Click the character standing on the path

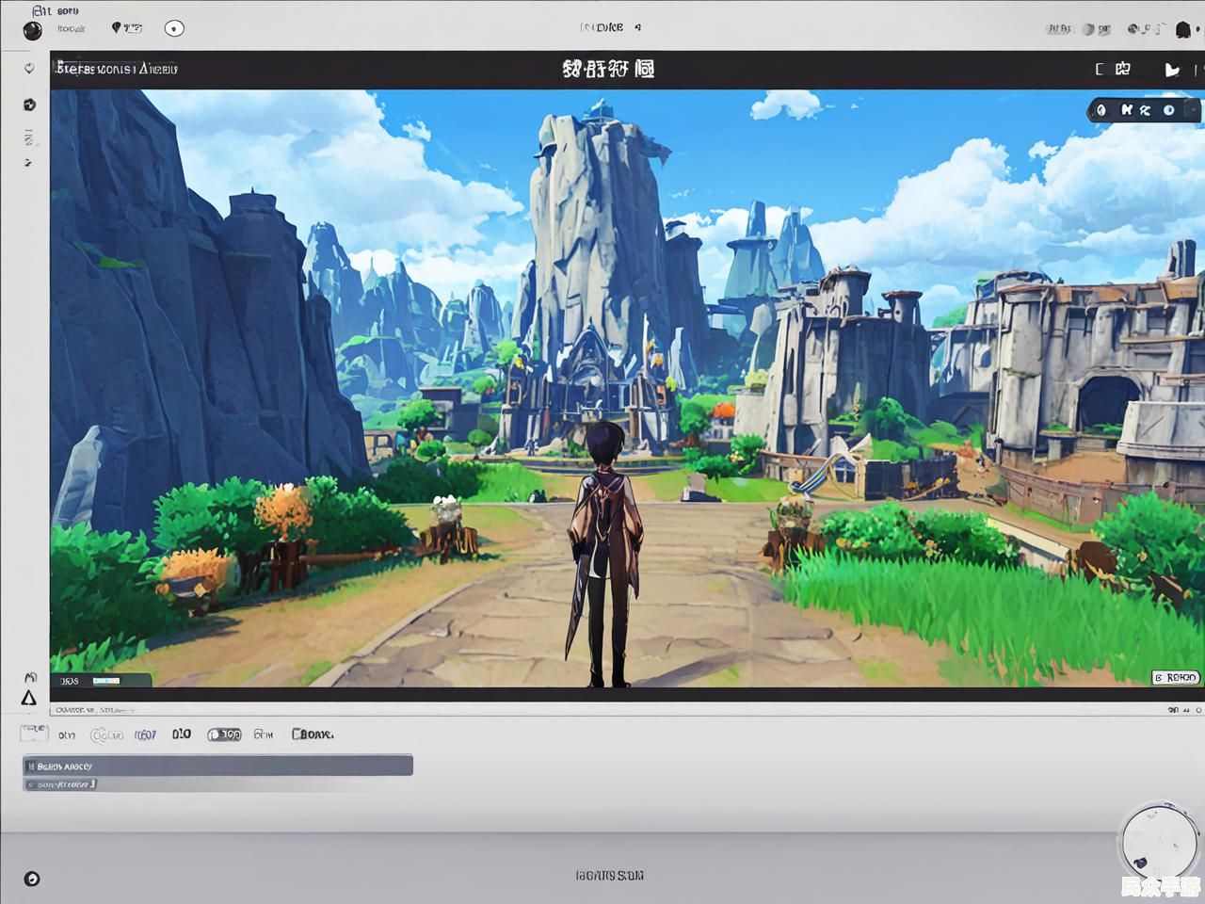pos(604,555)
